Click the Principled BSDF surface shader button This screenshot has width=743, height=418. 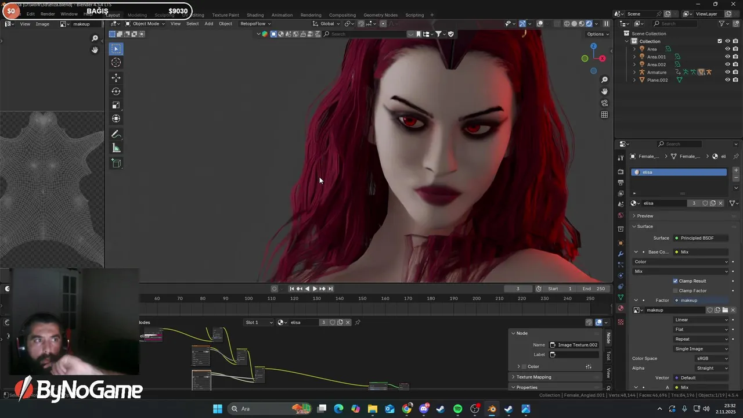pos(701,238)
